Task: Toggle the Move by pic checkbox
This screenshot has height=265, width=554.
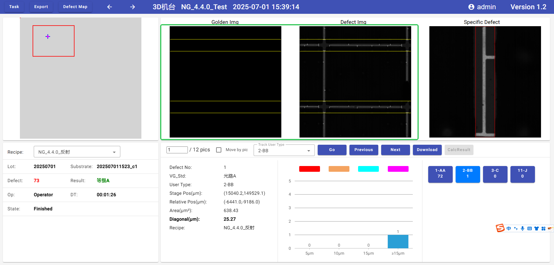Action: coord(219,150)
